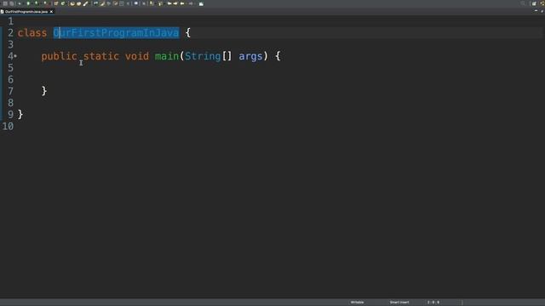Create a new Java class via green C icon

point(63,3)
